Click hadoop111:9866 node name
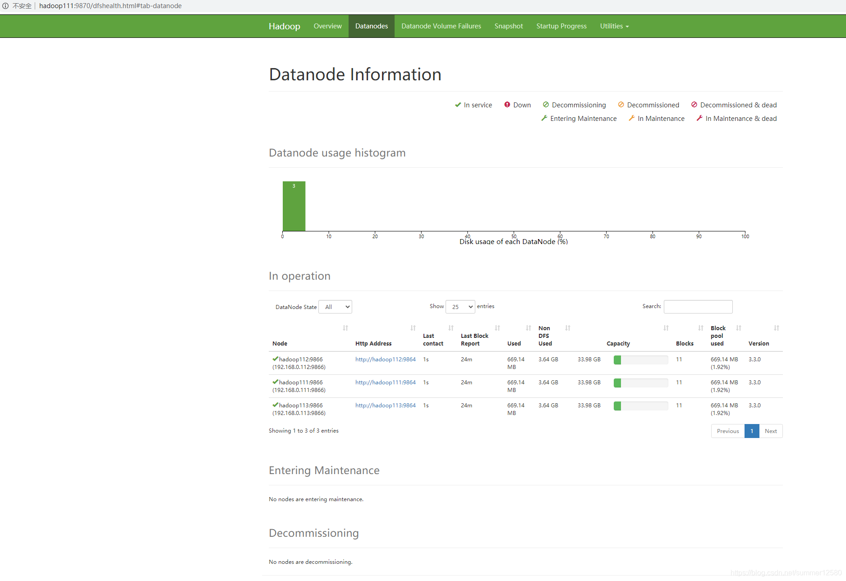846x581 pixels. (x=301, y=383)
